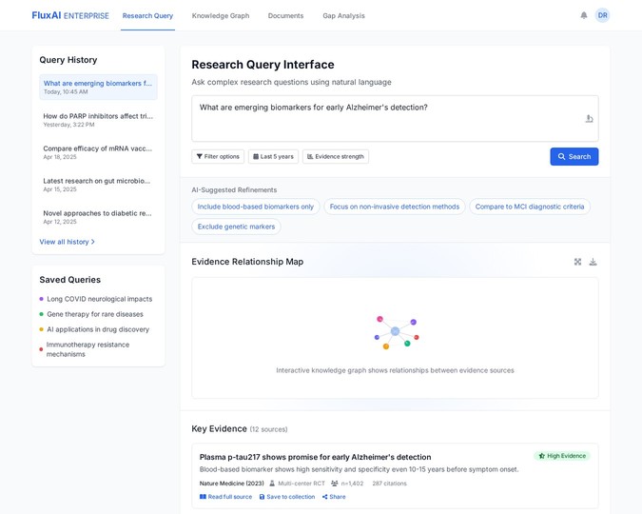Apply 'Exclude genetic markers' refinement
Viewport: 642px width, 514px height.
[x=236, y=227]
